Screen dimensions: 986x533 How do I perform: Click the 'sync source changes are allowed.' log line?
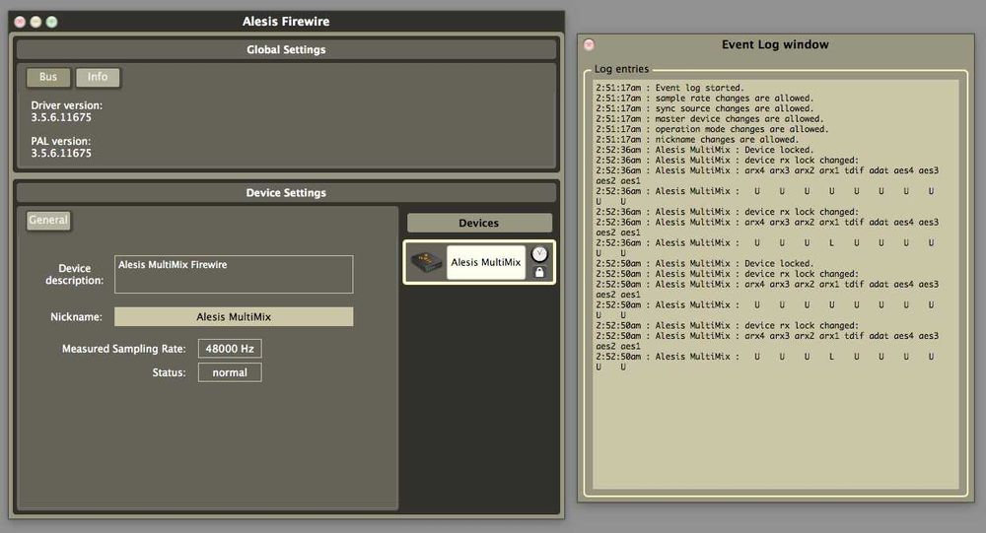pyautogui.click(x=705, y=108)
